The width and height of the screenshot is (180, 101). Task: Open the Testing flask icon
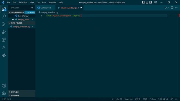(x=4, y=47)
